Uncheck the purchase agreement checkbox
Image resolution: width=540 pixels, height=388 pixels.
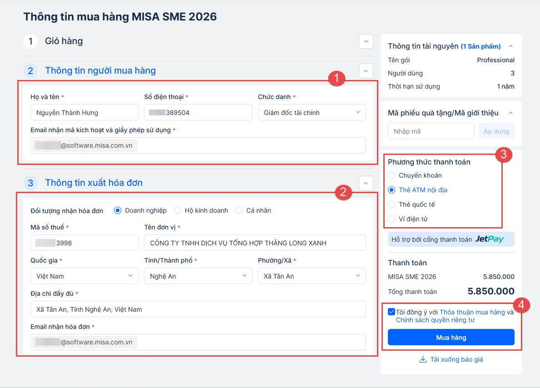click(x=391, y=312)
